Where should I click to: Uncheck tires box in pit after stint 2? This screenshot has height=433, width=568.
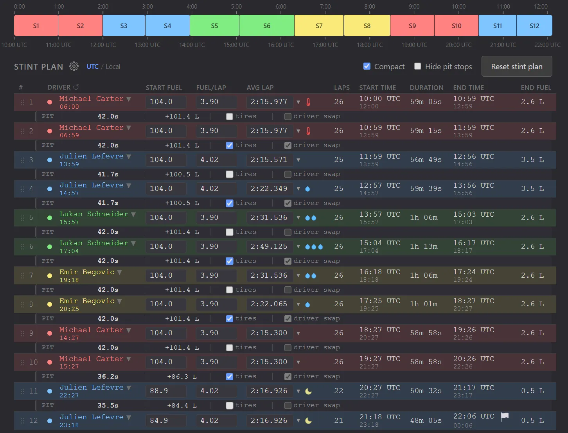[x=230, y=146]
